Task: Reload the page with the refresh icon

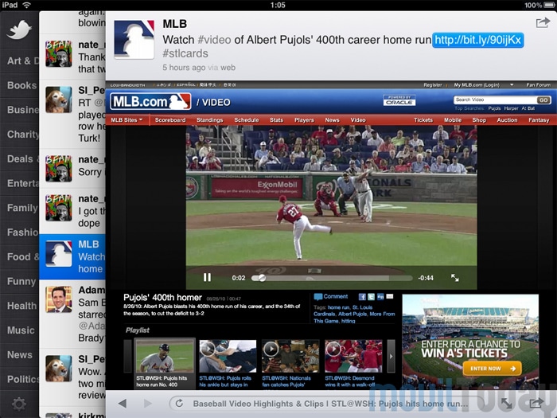Action: (180, 404)
